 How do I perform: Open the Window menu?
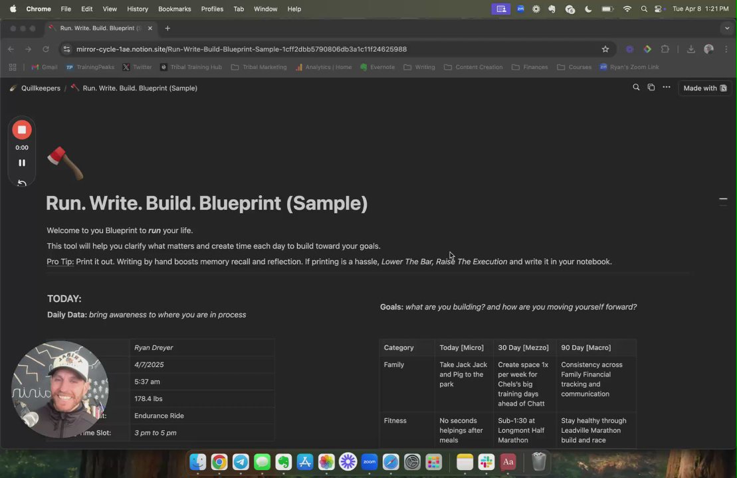[x=266, y=9]
